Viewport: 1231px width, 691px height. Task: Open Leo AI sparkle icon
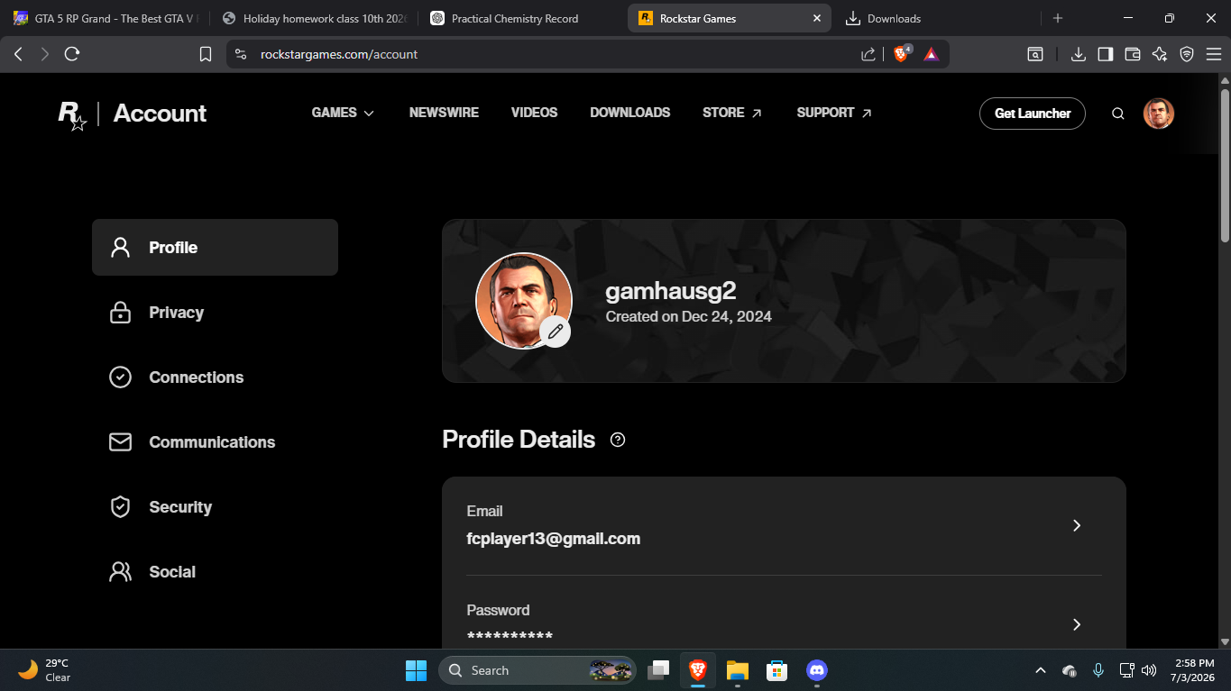1160,54
